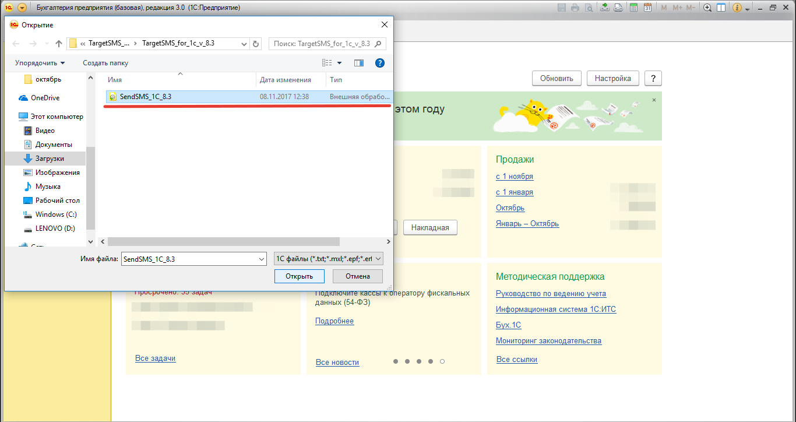Go forward in the Open dialog
Viewport: 796px width, 422px height.
coord(33,44)
